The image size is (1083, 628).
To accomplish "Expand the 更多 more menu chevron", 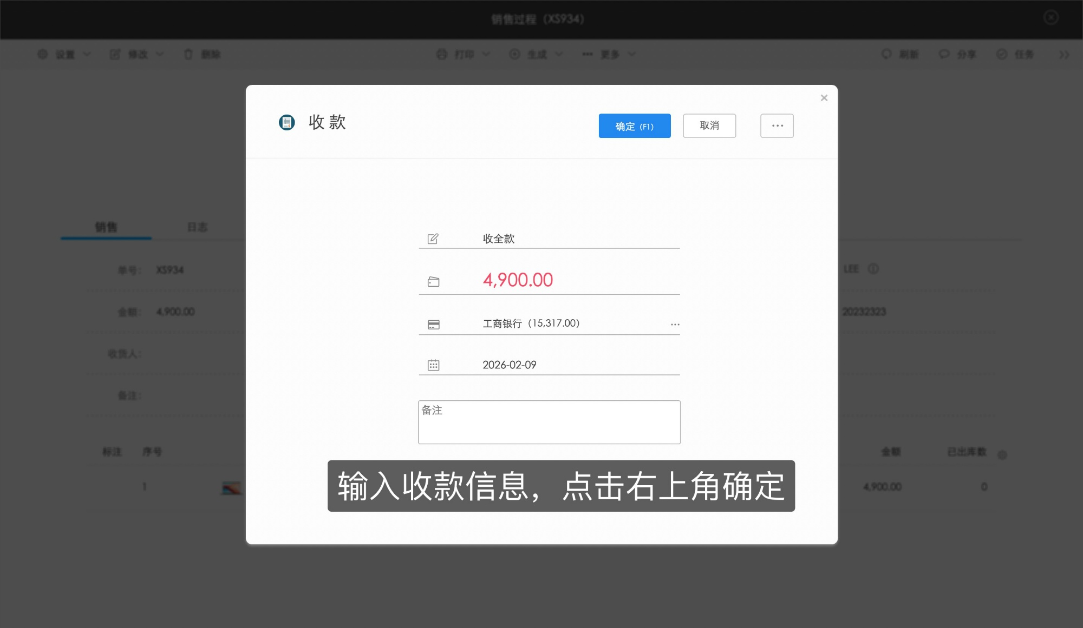I will [x=631, y=54].
